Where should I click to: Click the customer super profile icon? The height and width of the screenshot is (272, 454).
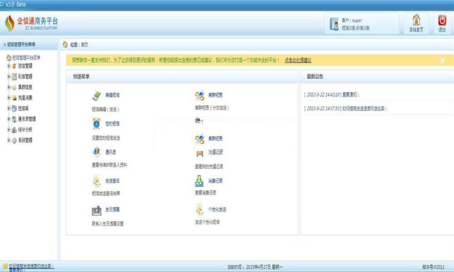tap(334, 24)
